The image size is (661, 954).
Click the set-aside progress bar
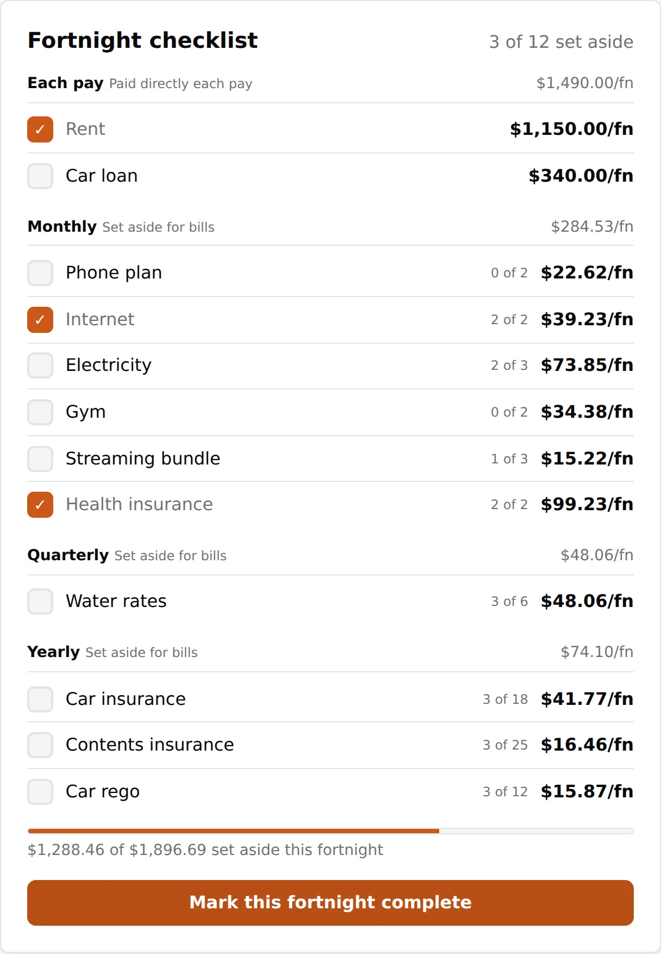click(x=330, y=831)
